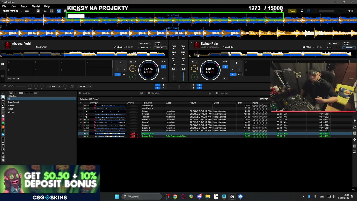
Task: Enable AU auto beat loop on deck 1
Action: (117, 74)
